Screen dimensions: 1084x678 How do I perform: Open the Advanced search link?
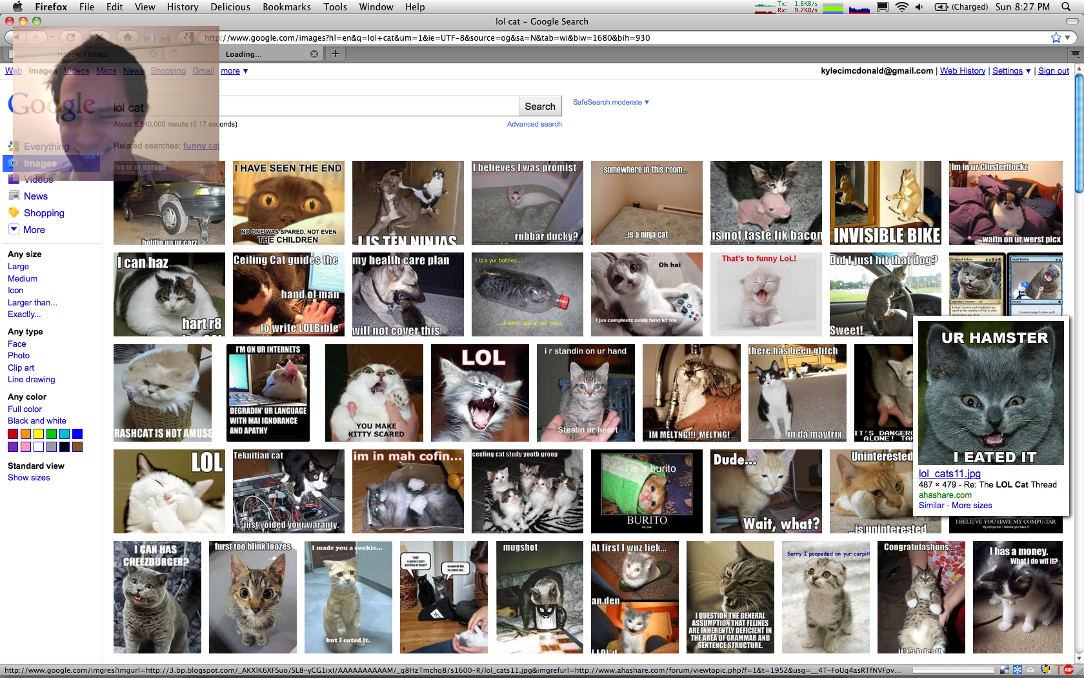pyautogui.click(x=534, y=124)
